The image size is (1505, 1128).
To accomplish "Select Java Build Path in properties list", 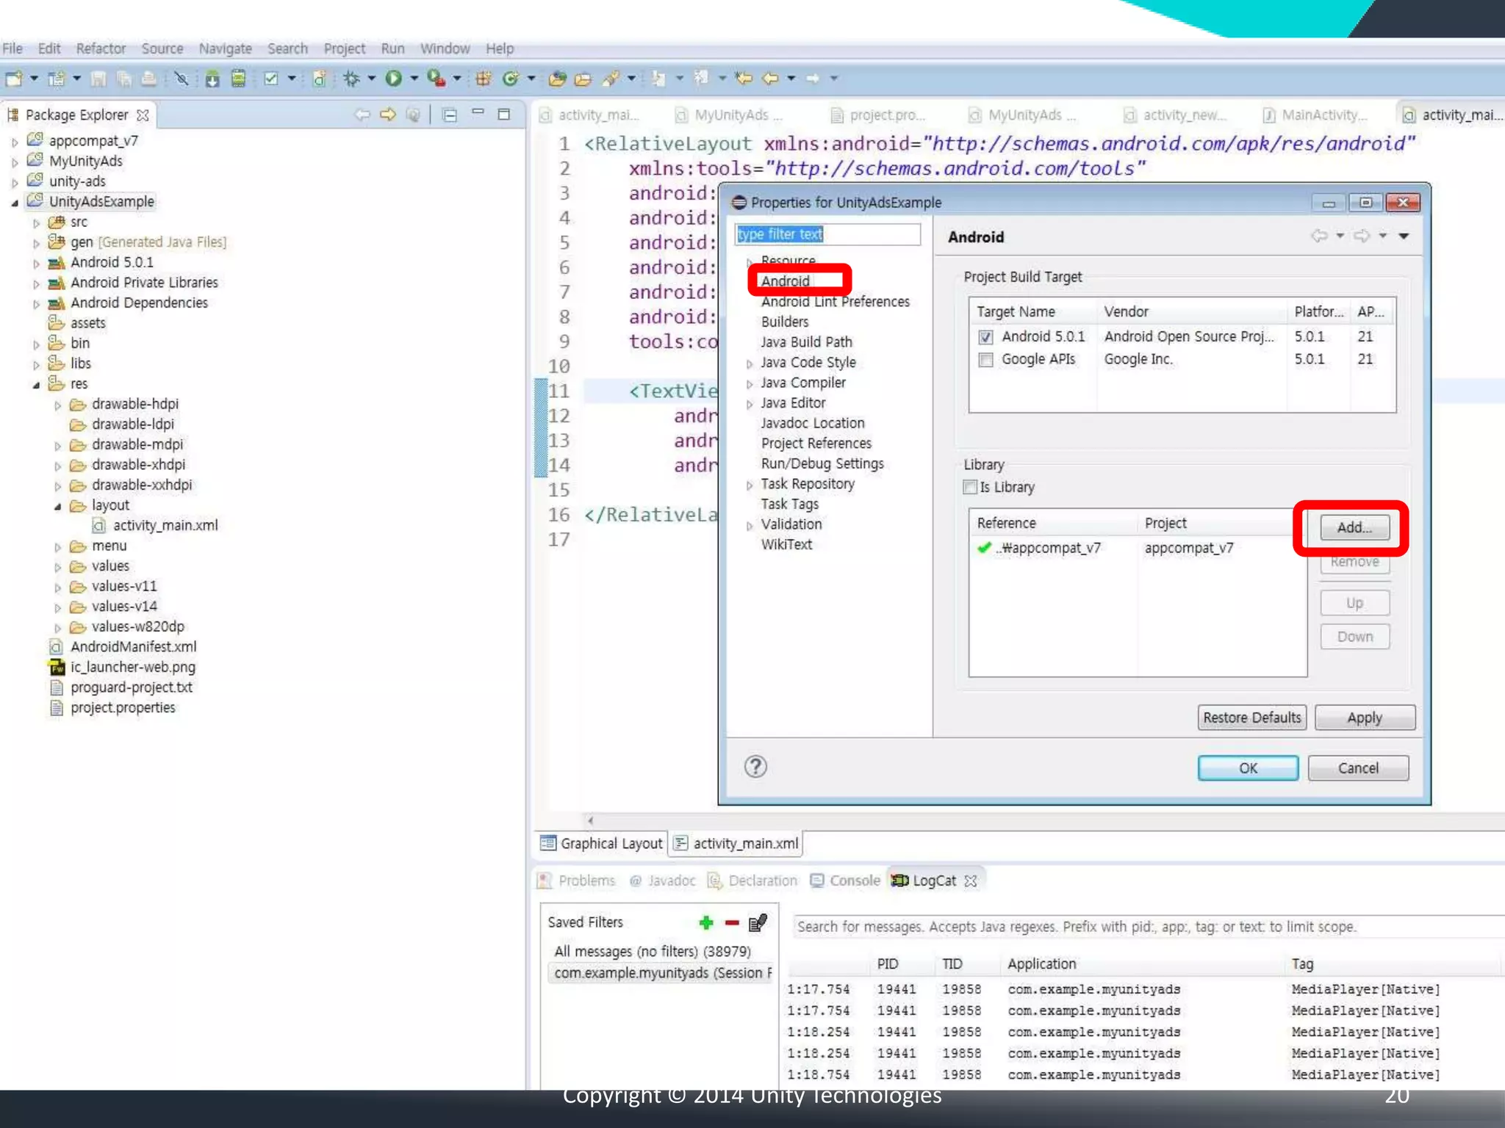I will click(806, 342).
